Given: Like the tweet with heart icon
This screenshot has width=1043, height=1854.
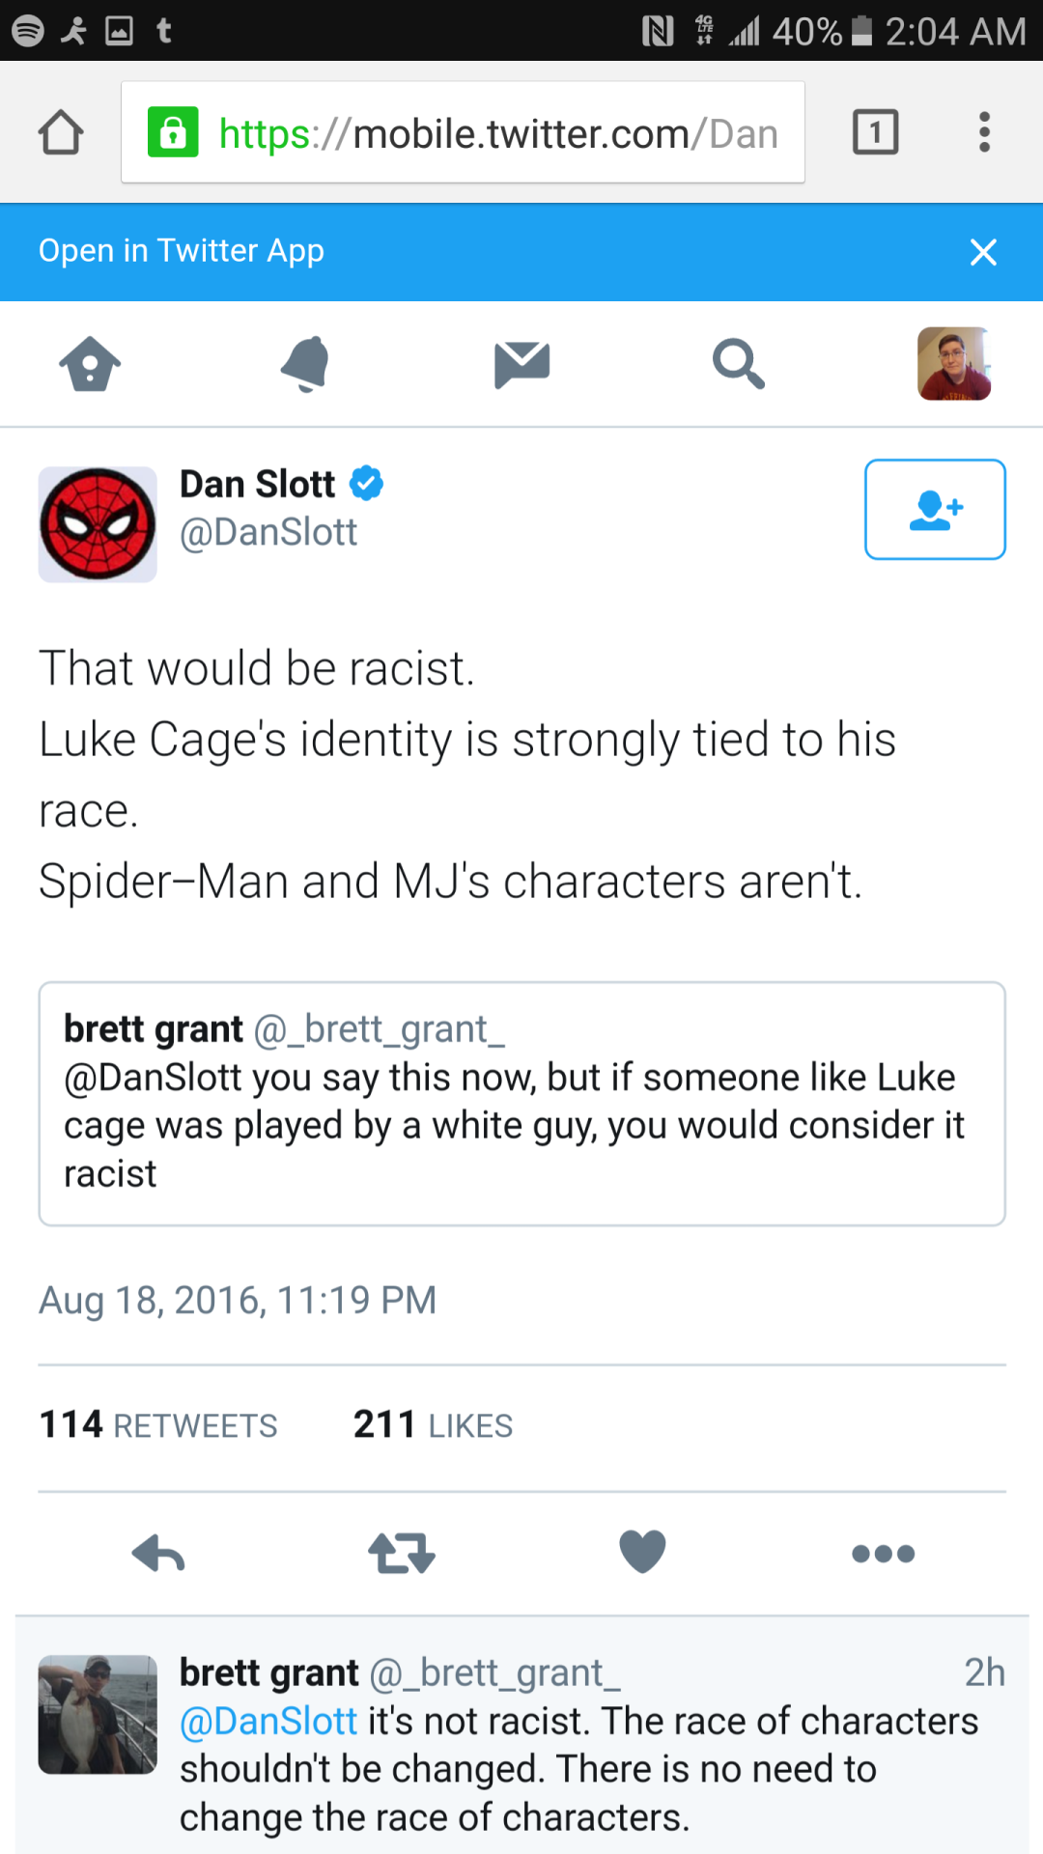Looking at the screenshot, I should [642, 1552].
